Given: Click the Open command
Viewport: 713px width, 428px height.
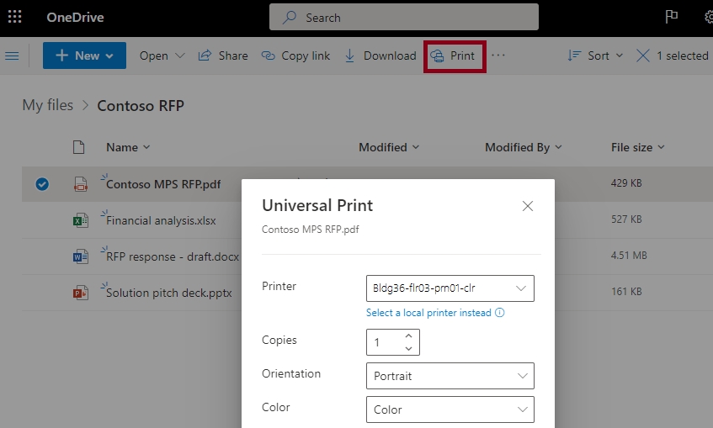Looking at the screenshot, I should 154,55.
